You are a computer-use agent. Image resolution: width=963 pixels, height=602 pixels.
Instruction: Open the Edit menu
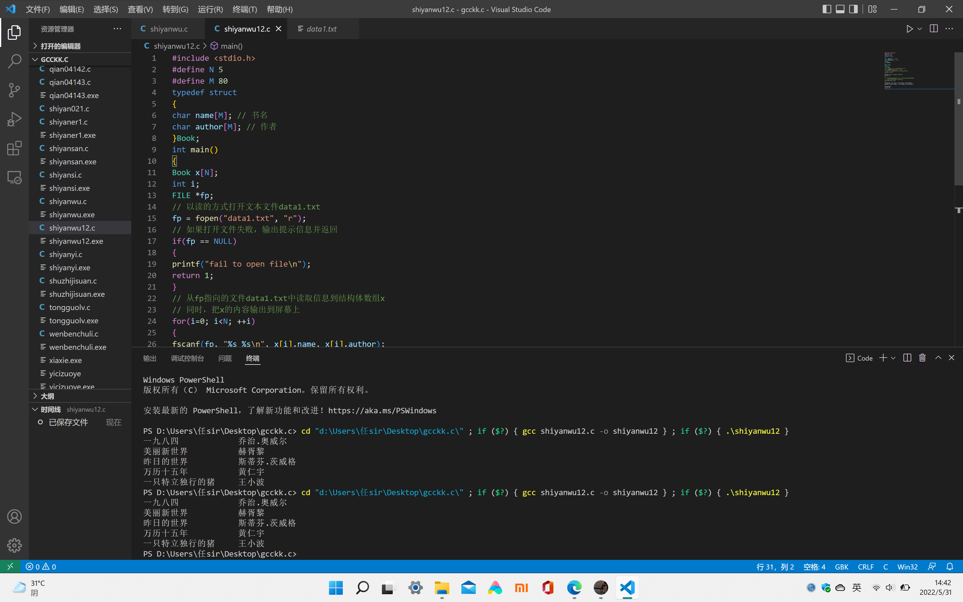[72, 9]
